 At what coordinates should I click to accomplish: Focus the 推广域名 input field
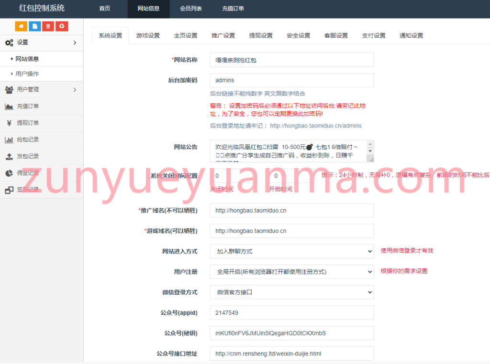click(292, 211)
